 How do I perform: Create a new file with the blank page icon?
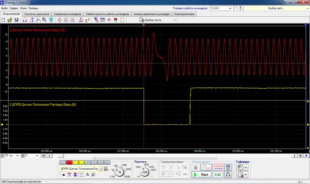tap(3, 20)
